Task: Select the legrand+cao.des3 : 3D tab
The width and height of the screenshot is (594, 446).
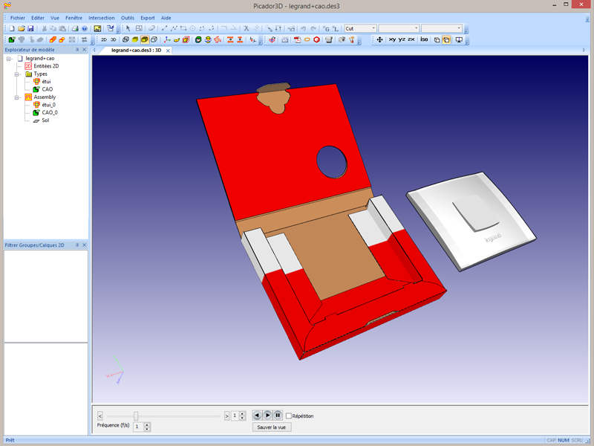Action: tap(136, 51)
